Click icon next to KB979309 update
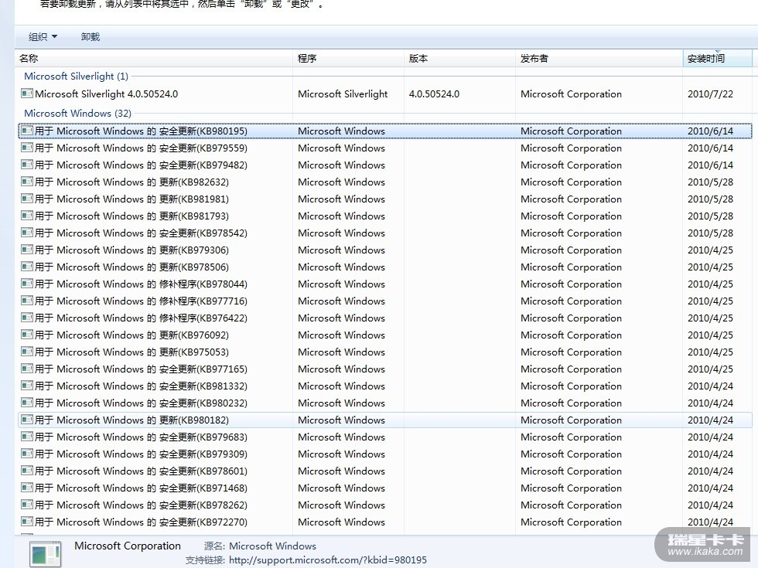Screen dimensions: 758x568 [27, 454]
